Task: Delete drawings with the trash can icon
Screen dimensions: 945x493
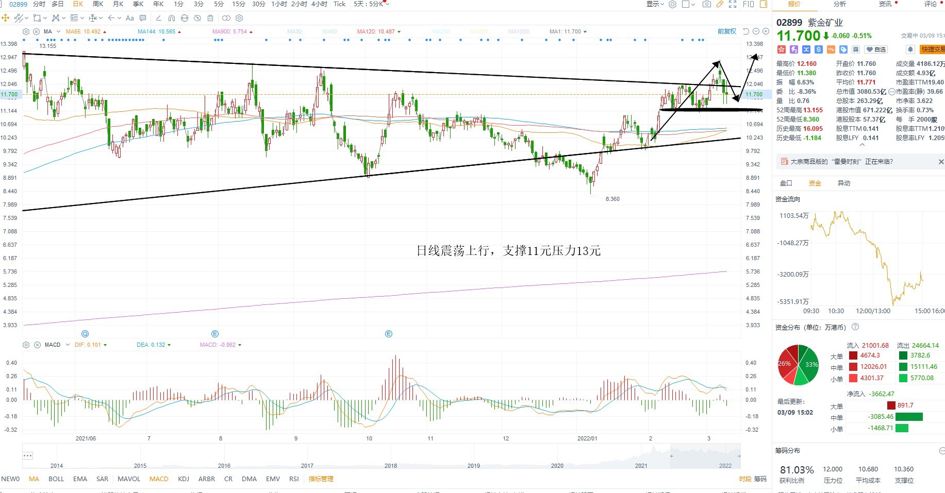Action: 210,18
